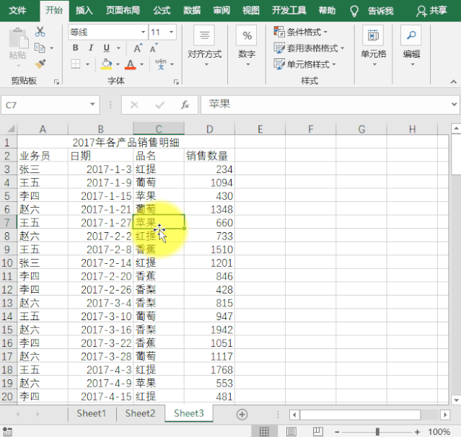Open the 条件格式 dropdown menu
The image size is (461, 437).
pyautogui.click(x=302, y=32)
